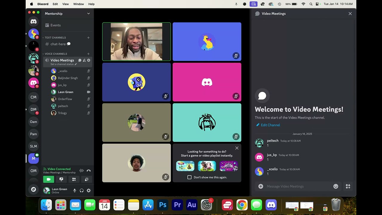The image size is (382, 215).
Task: Create a new text channel
Action: 88,38
